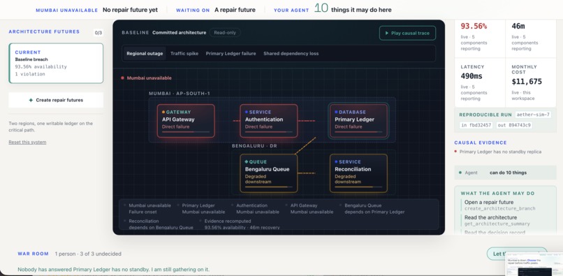Viewport: 563px width, 276px height.
Task: Click the Evidence recomputed trace entry
Action: (242, 224)
